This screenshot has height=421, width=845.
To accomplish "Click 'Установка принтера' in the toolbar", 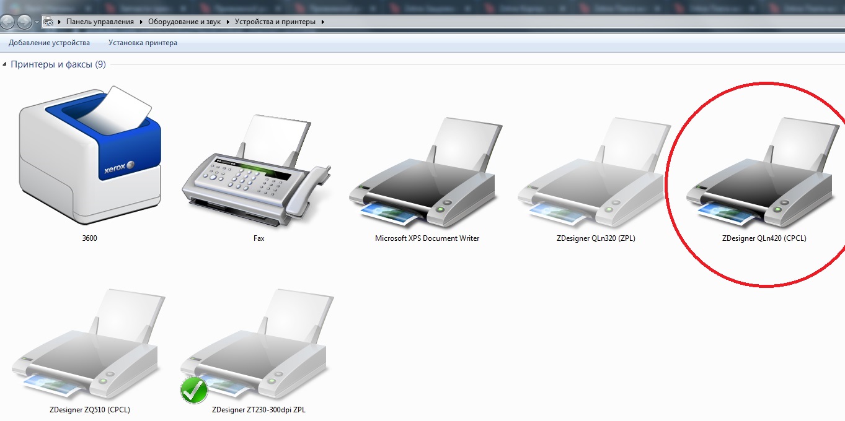I will (143, 43).
